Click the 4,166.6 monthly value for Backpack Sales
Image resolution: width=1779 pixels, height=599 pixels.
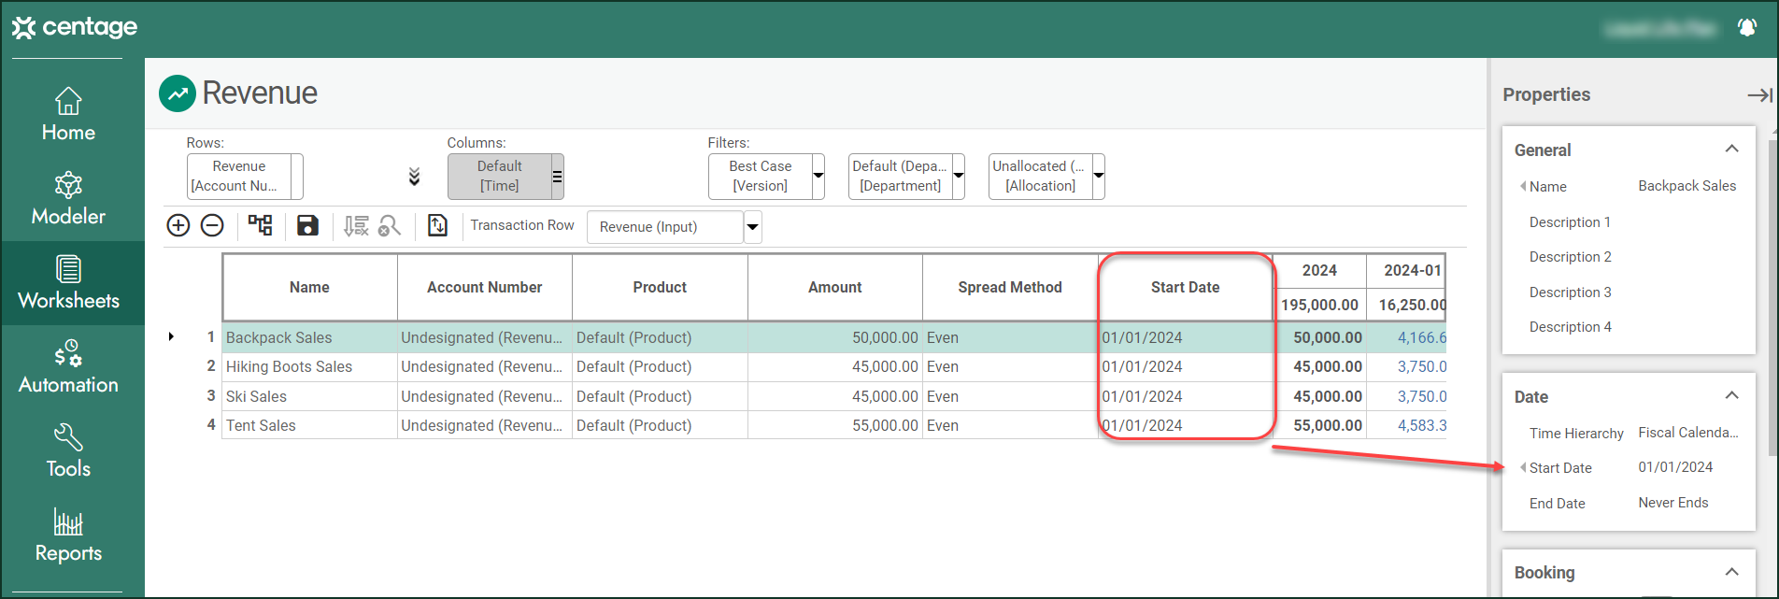coord(1406,338)
